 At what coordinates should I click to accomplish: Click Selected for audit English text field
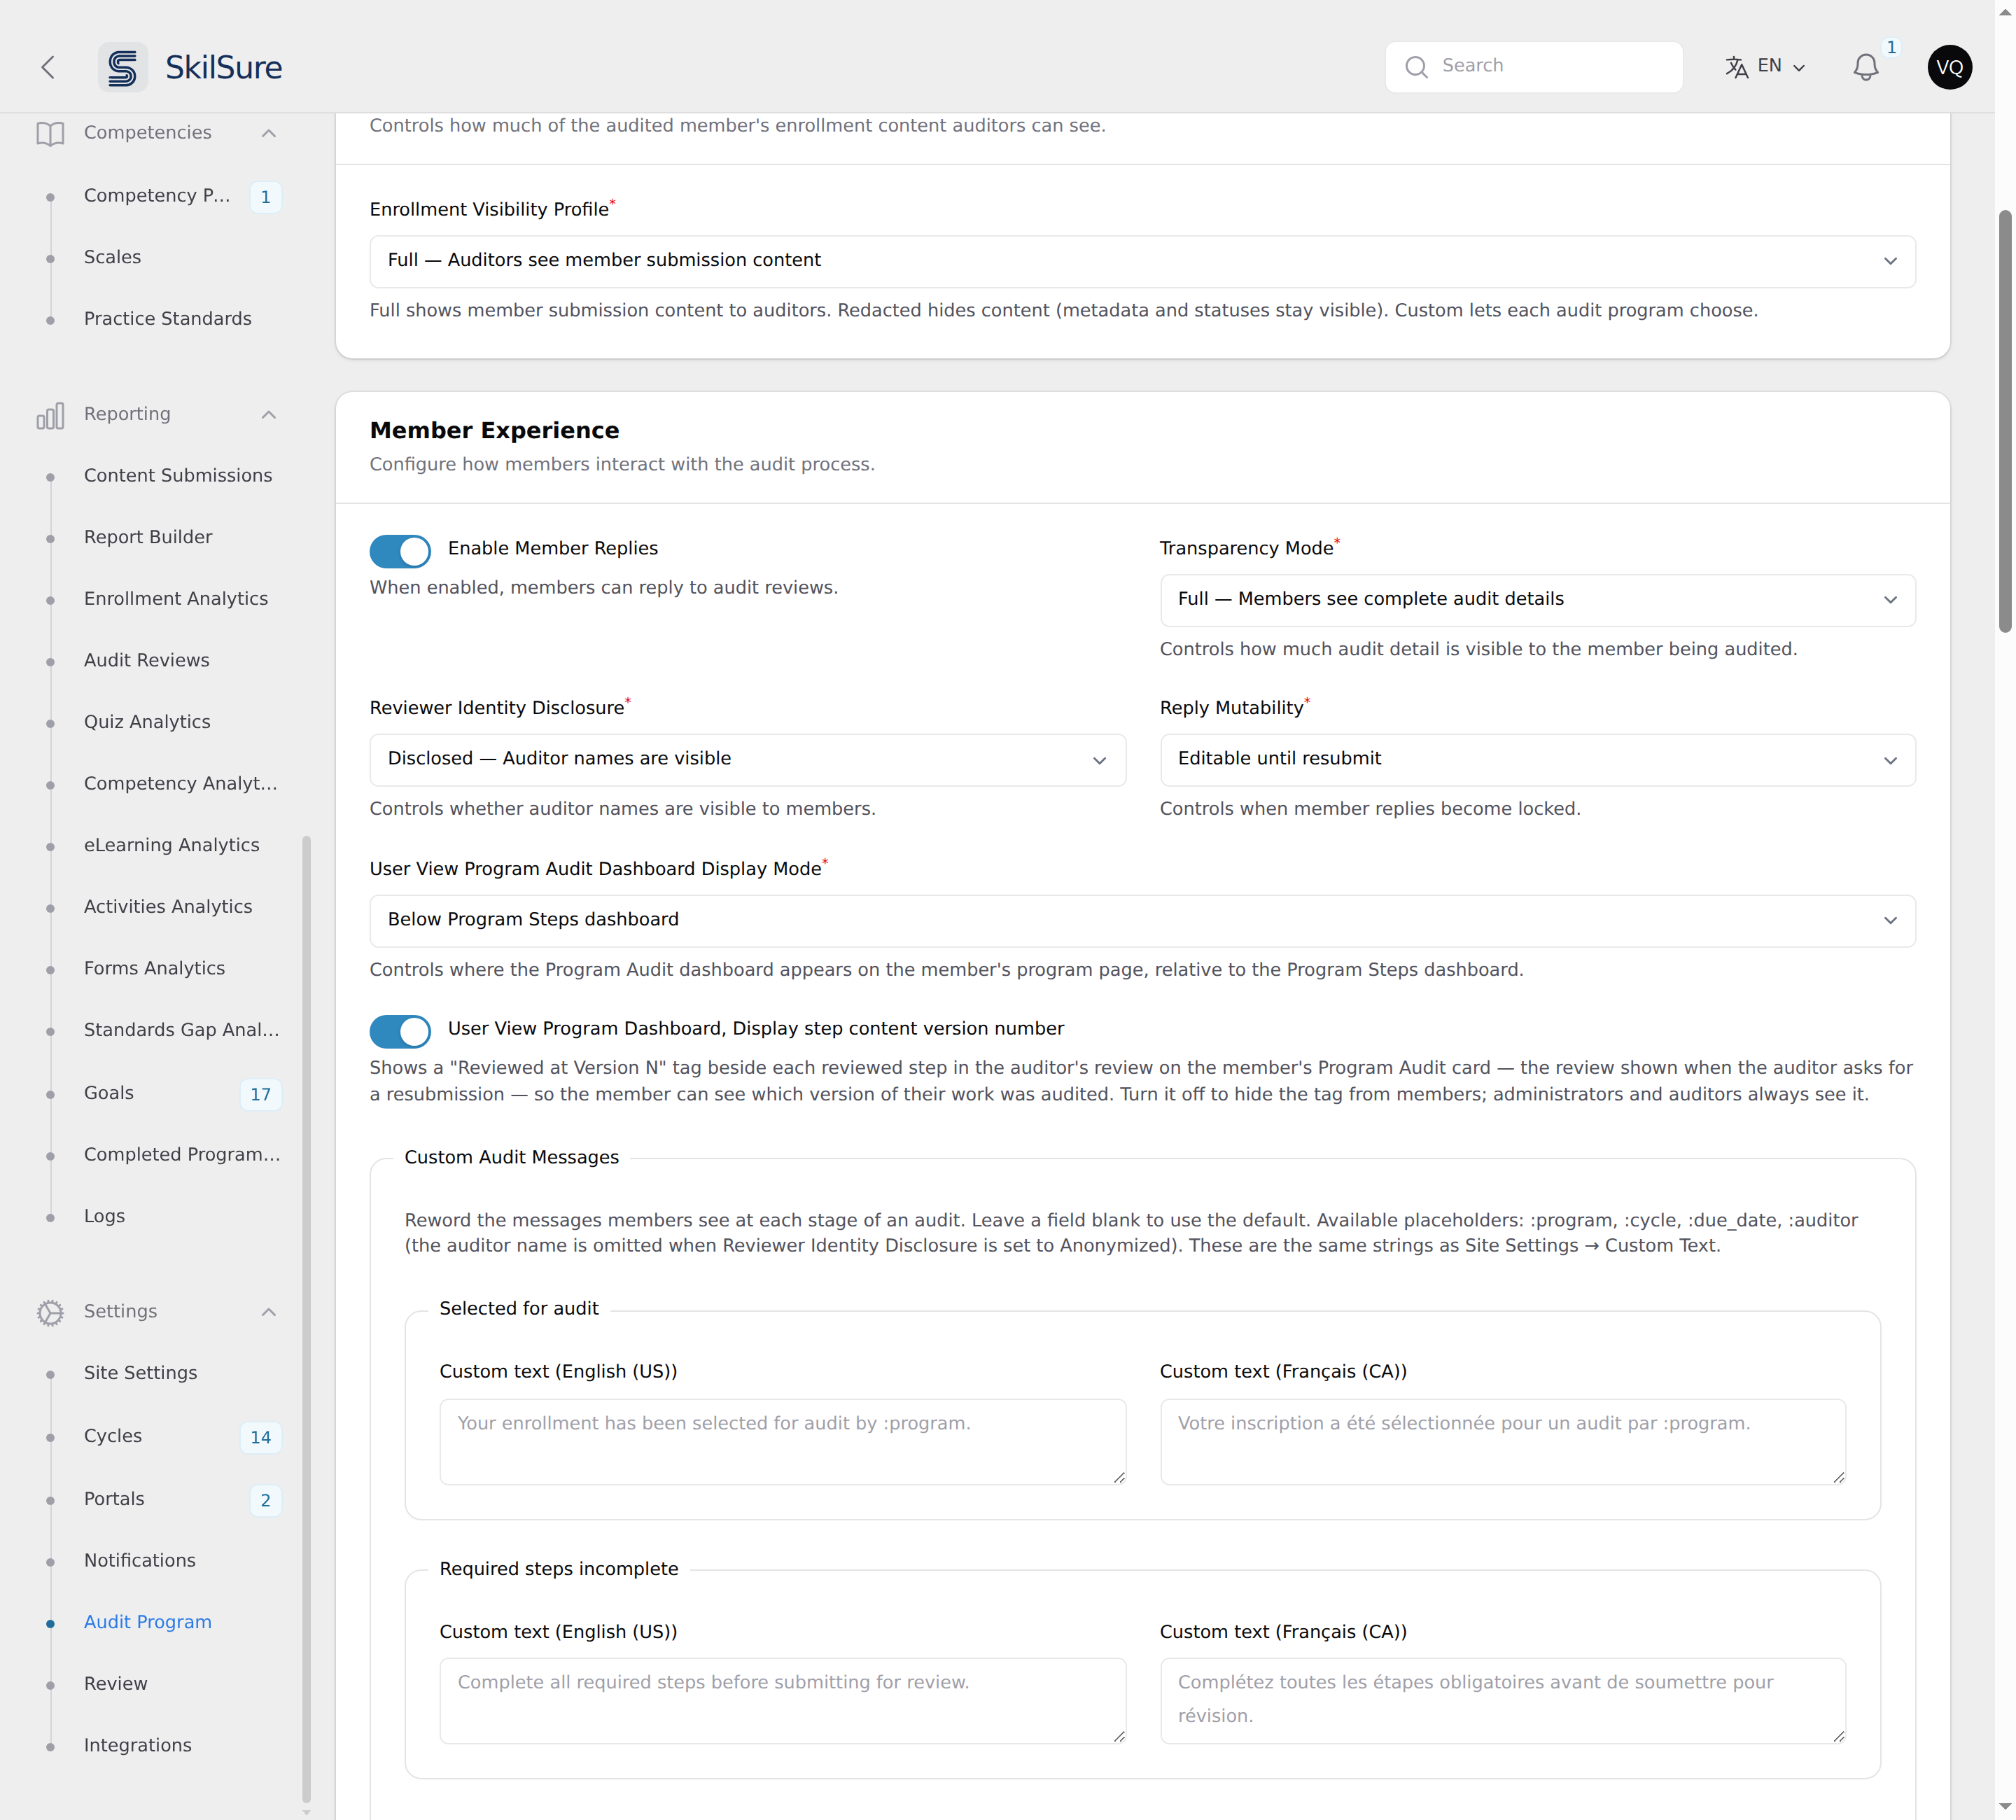coord(782,1441)
